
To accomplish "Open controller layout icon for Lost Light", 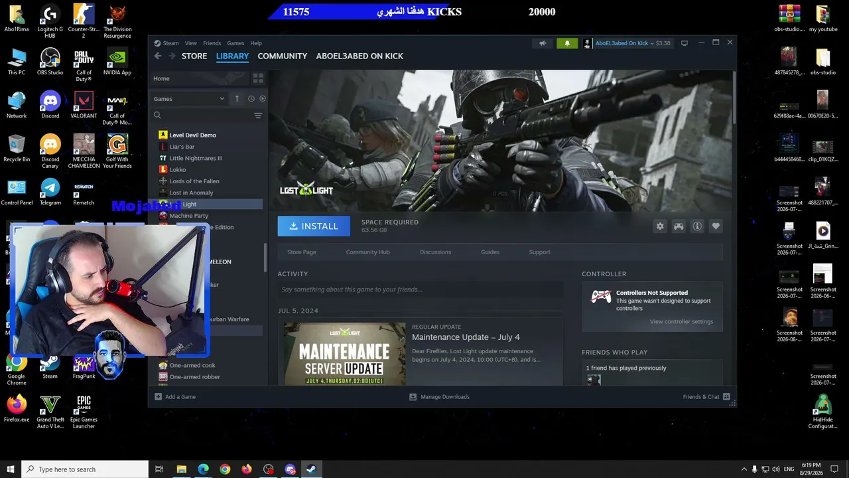I will [679, 226].
